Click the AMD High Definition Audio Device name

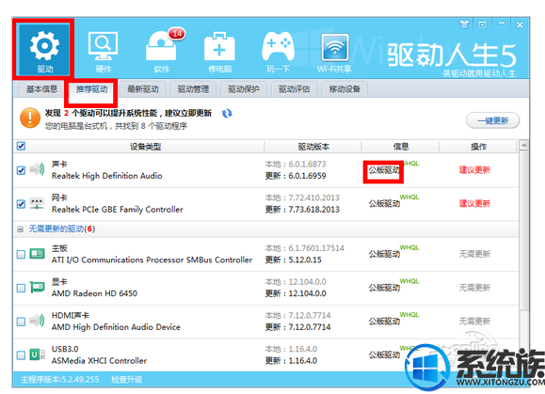pos(116,327)
